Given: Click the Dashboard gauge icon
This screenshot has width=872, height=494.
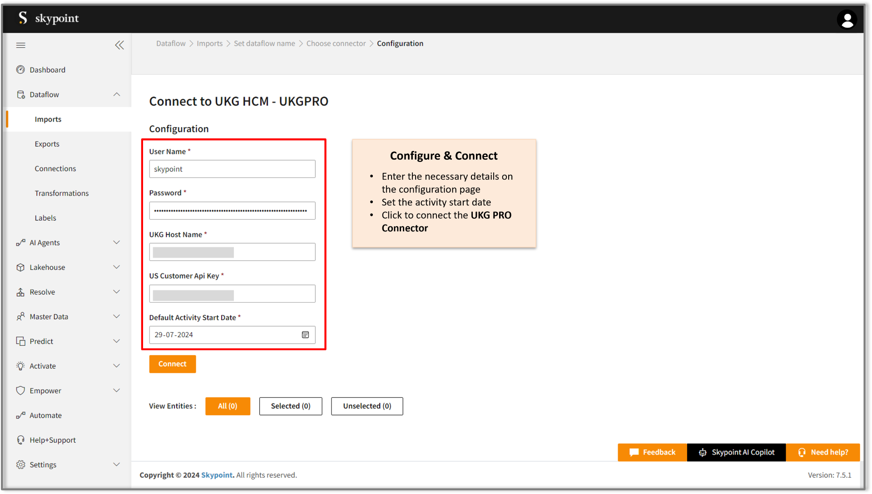Looking at the screenshot, I should pos(20,70).
